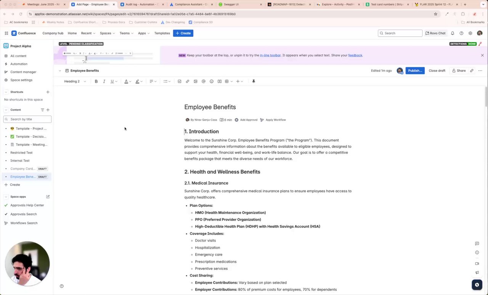Toggle bold formatting in editor toolbar
The height and width of the screenshot is (295, 488).
point(96,81)
